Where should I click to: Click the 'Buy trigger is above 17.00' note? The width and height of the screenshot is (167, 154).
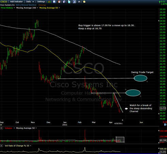tap(106, 27)
